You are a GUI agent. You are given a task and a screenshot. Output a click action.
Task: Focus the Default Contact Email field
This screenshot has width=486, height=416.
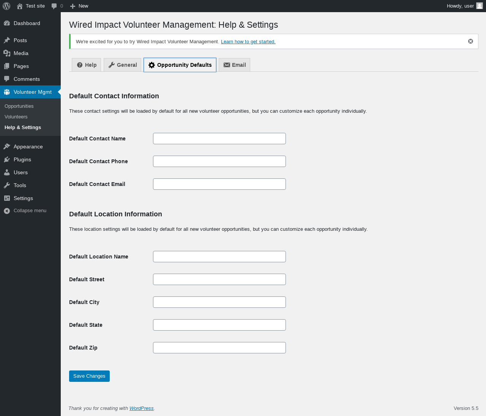click(x=219, y=184)
